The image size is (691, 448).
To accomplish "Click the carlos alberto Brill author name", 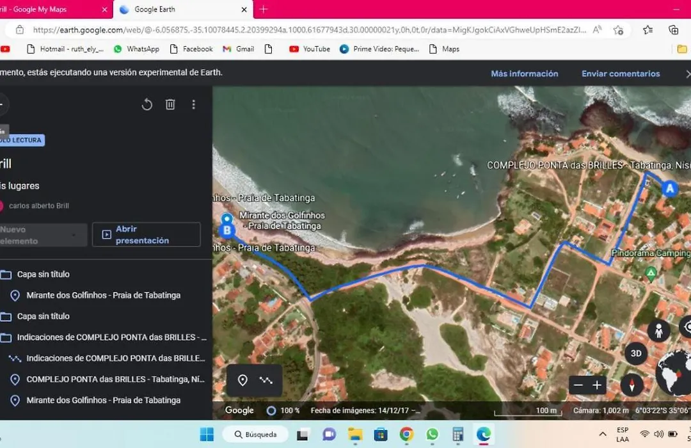I will pos(39,206).
